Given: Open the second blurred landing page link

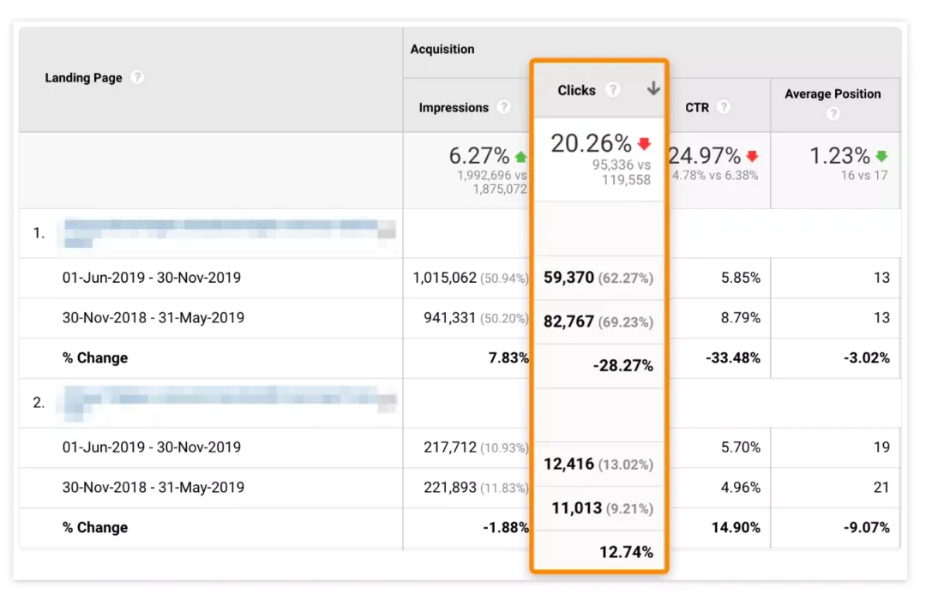Looking at the screenshot, I should tap(229, 403).
